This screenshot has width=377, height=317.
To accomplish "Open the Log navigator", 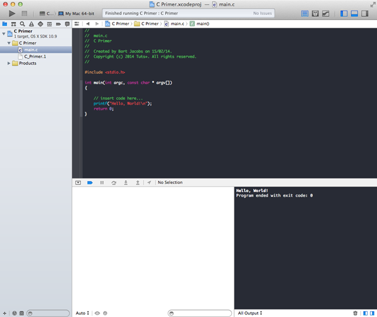I will [x=67, y=24].
